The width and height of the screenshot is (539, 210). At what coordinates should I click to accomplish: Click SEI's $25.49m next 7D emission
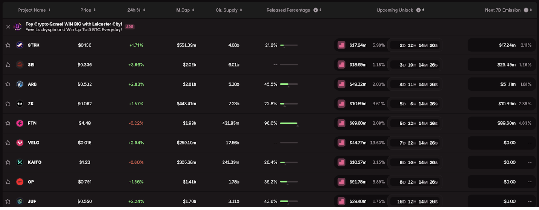coord(507,65)
